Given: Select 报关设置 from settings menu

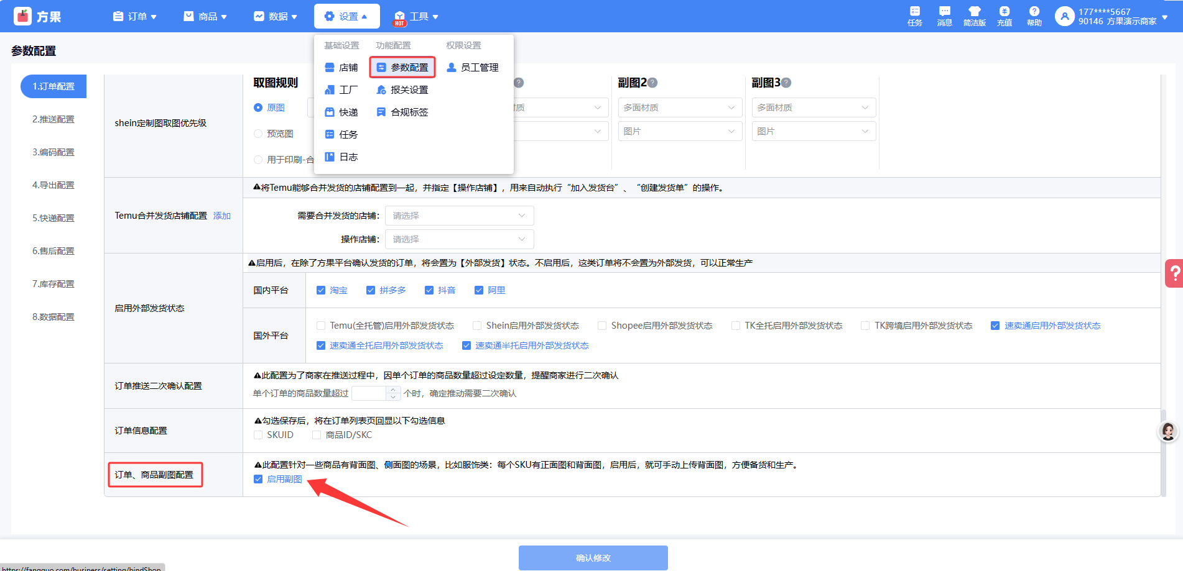Looking at the screenshot, I should click(x=409, y=90).
